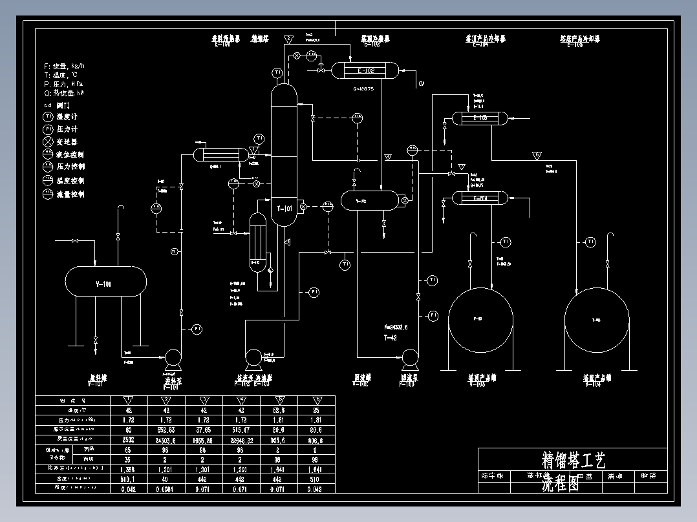Click the TI gauge above the V-104 tank line
This screenshot has width=697, height=522.
590,242
